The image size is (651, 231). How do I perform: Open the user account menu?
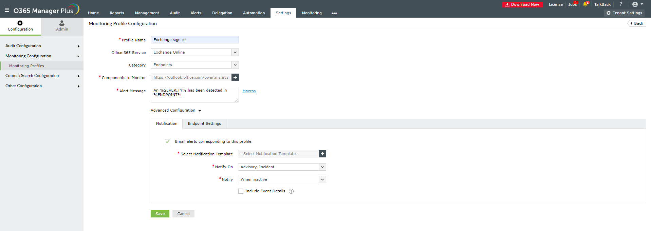coord(637,4)
